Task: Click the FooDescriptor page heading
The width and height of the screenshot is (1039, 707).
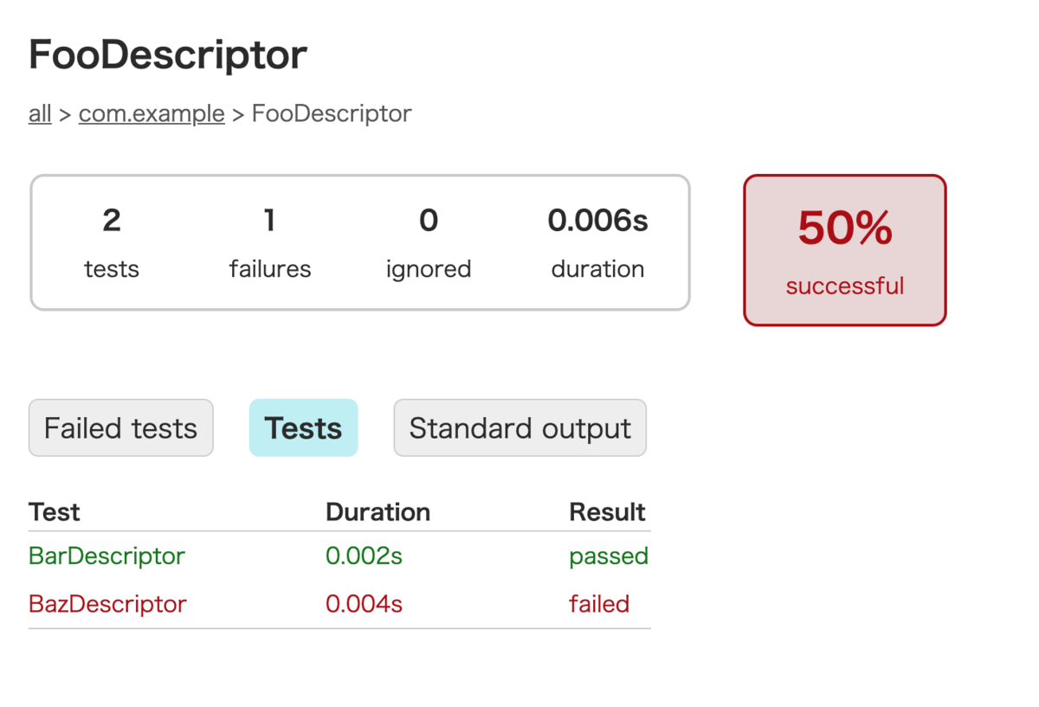Action: click(168, 55)
